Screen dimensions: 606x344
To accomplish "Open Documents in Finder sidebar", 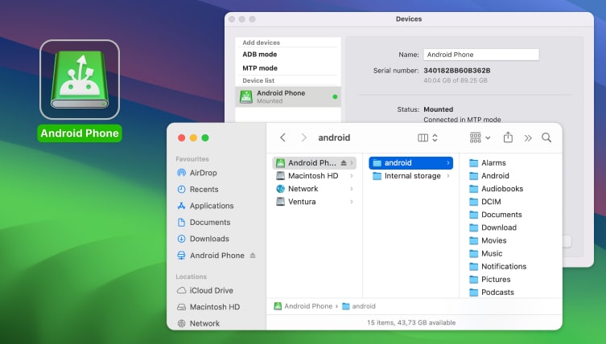I will coord(204,223).
